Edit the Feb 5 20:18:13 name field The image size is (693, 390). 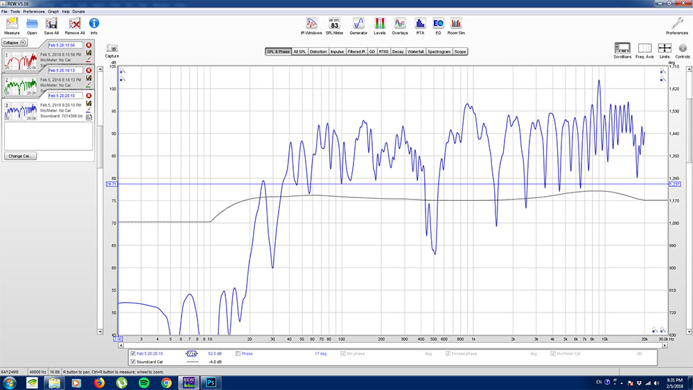point(65,70)
